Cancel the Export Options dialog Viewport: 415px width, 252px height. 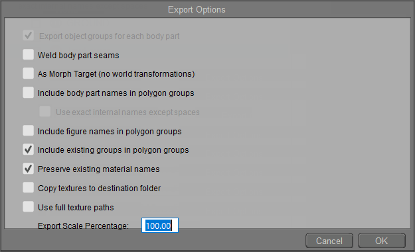tap(329, 241)
